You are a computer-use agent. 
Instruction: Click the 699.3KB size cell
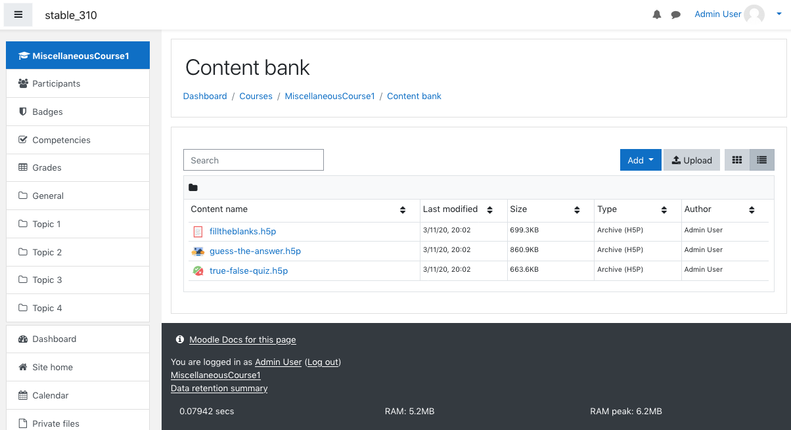point(524,230)
